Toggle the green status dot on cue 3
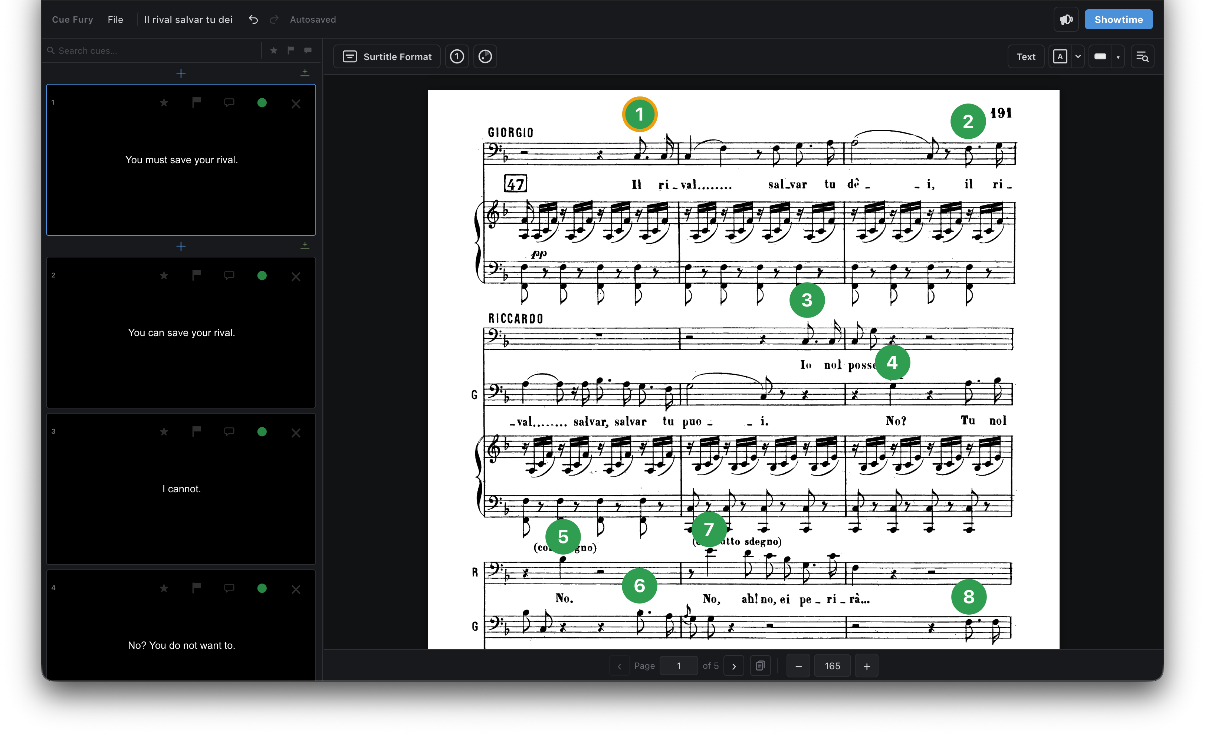Image resolution: width=1205 pixels, height=736 pixels. point(262,432)
